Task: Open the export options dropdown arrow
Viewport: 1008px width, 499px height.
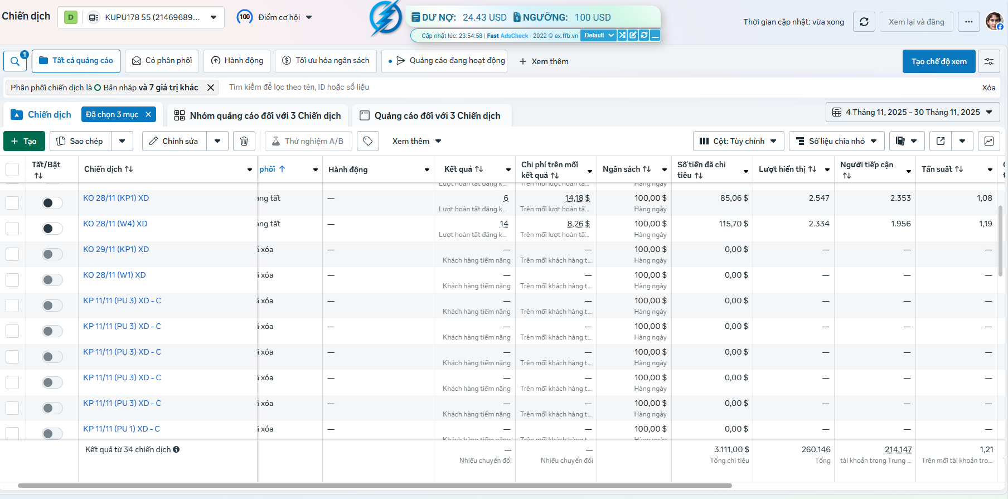Action: point(962,141)
